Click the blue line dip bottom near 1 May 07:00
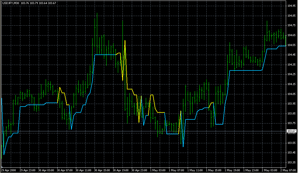 coord(183,146)
